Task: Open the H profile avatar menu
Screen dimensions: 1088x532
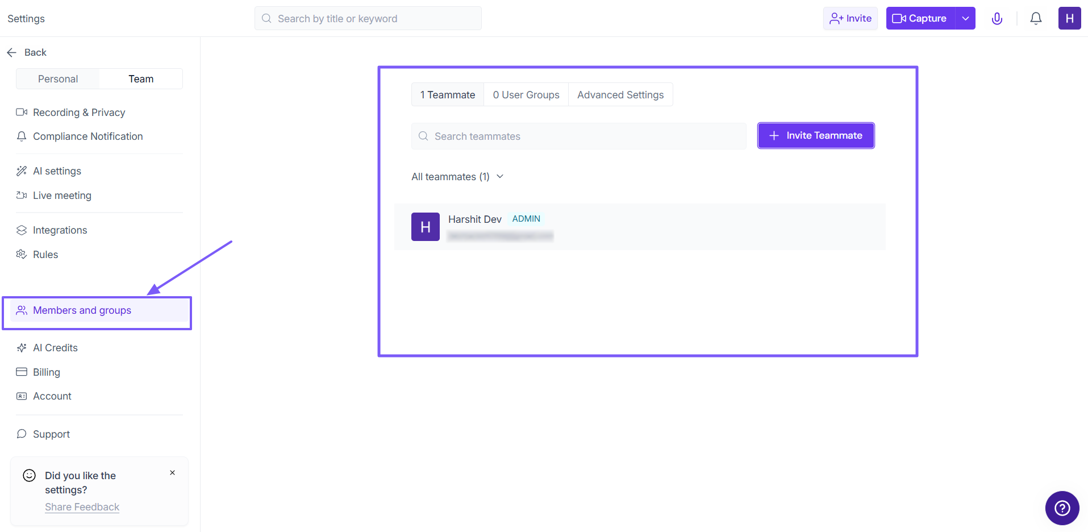Action: [1069, 18]
